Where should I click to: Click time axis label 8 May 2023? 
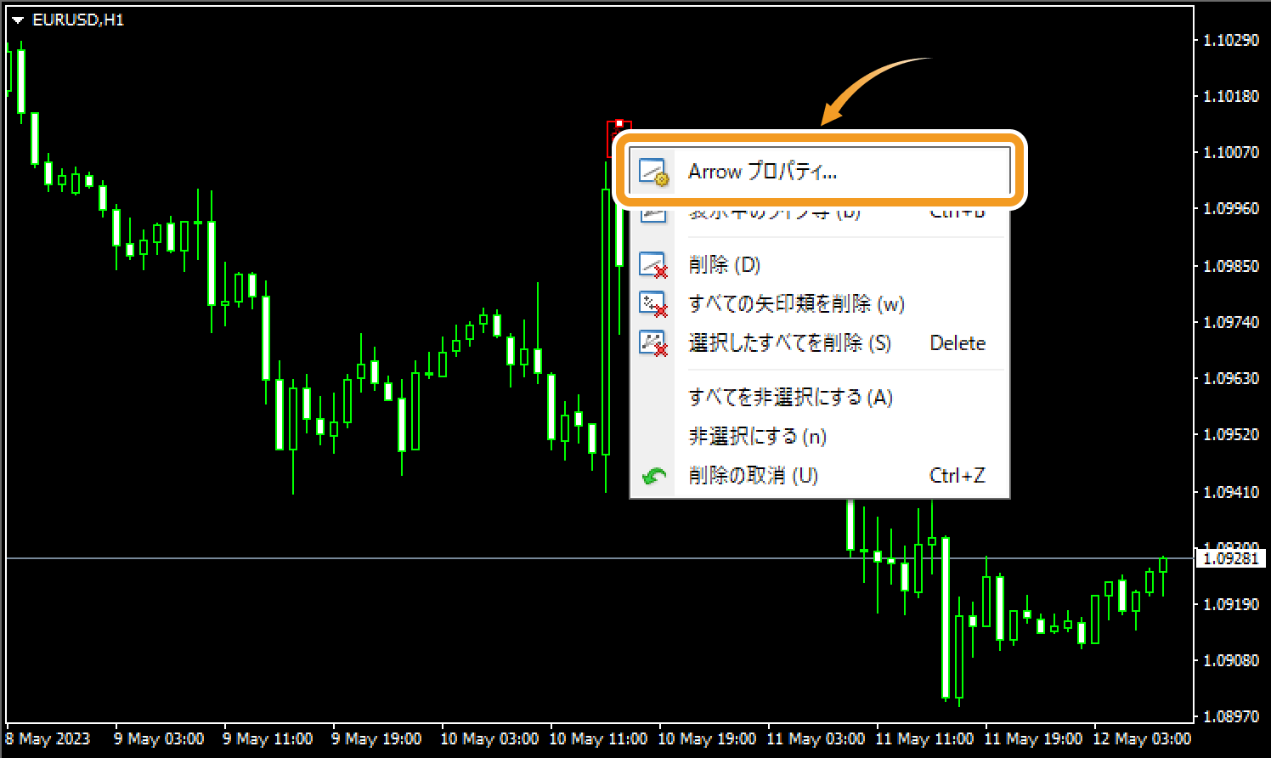pos(48,738)
